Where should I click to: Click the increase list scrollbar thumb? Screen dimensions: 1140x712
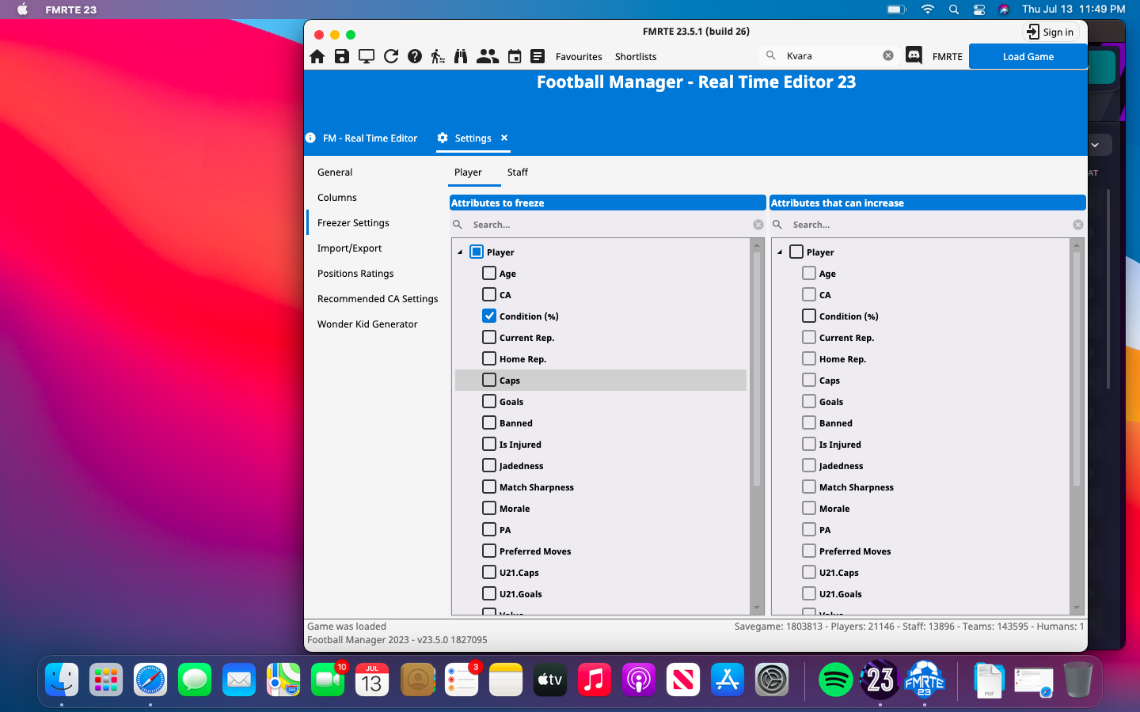click(1076, 368)
